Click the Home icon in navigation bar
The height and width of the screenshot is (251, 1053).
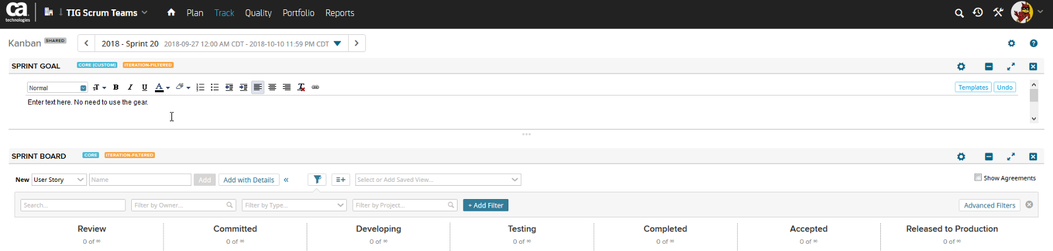point(171,13)
